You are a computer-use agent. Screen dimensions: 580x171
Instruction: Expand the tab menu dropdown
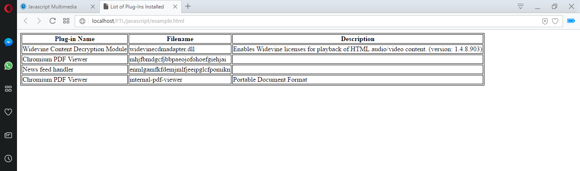(521, 6)
